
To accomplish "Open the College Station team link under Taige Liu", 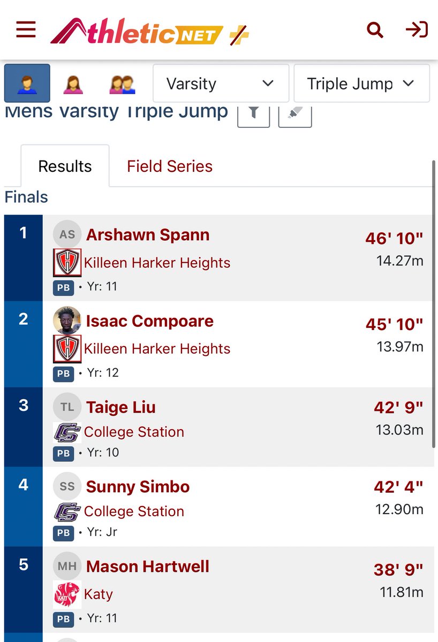I will click(134, 432).
